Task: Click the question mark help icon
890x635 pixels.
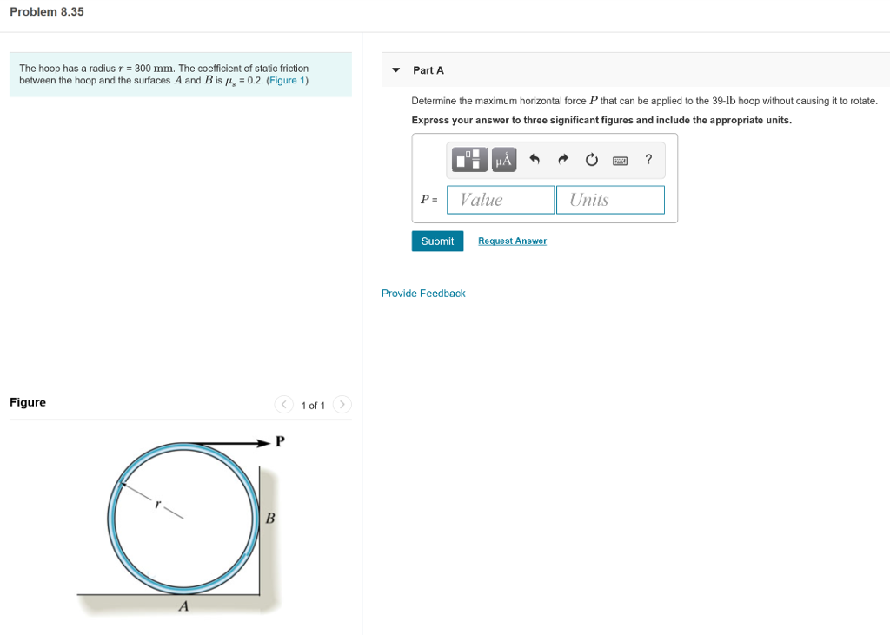Action: pyautogui.click(x=648, y=159)
